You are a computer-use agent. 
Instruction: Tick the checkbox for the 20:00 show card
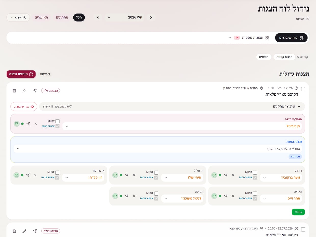click(303, 230)
